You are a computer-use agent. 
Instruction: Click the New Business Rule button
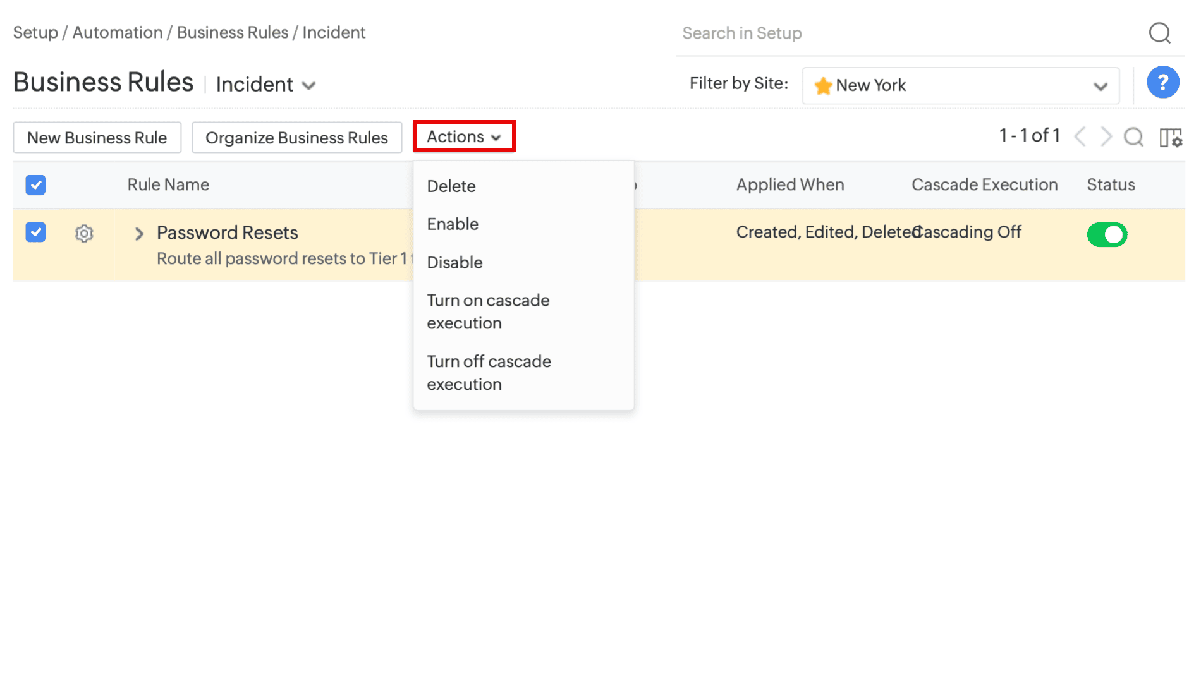[x=97, y=138]
